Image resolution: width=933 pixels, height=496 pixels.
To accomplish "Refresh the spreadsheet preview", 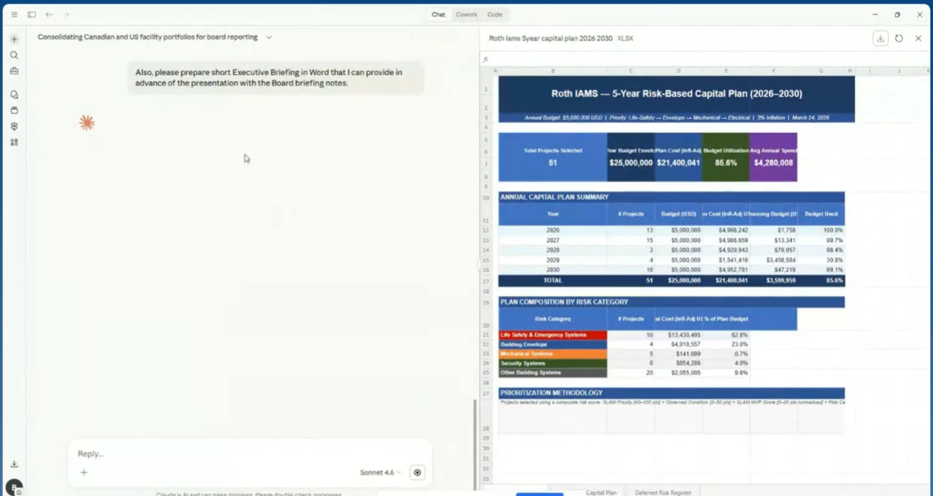I will click(x=899, y=38).
